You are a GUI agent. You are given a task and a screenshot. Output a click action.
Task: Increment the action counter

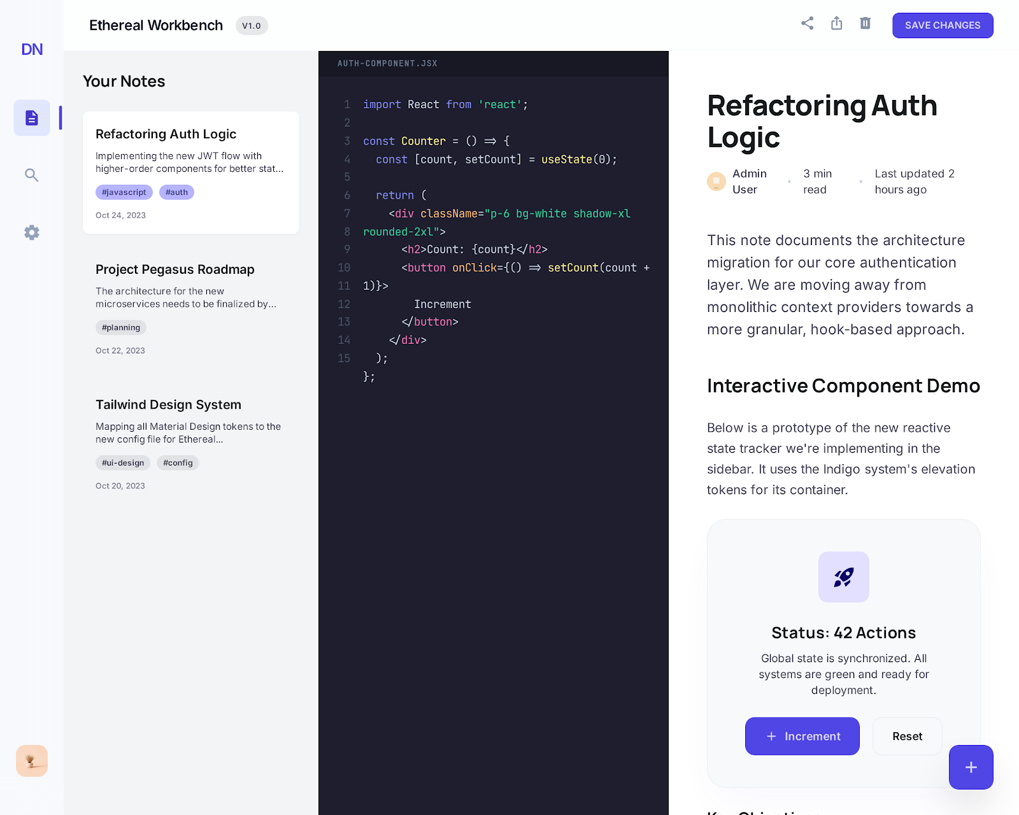(802, 736)
